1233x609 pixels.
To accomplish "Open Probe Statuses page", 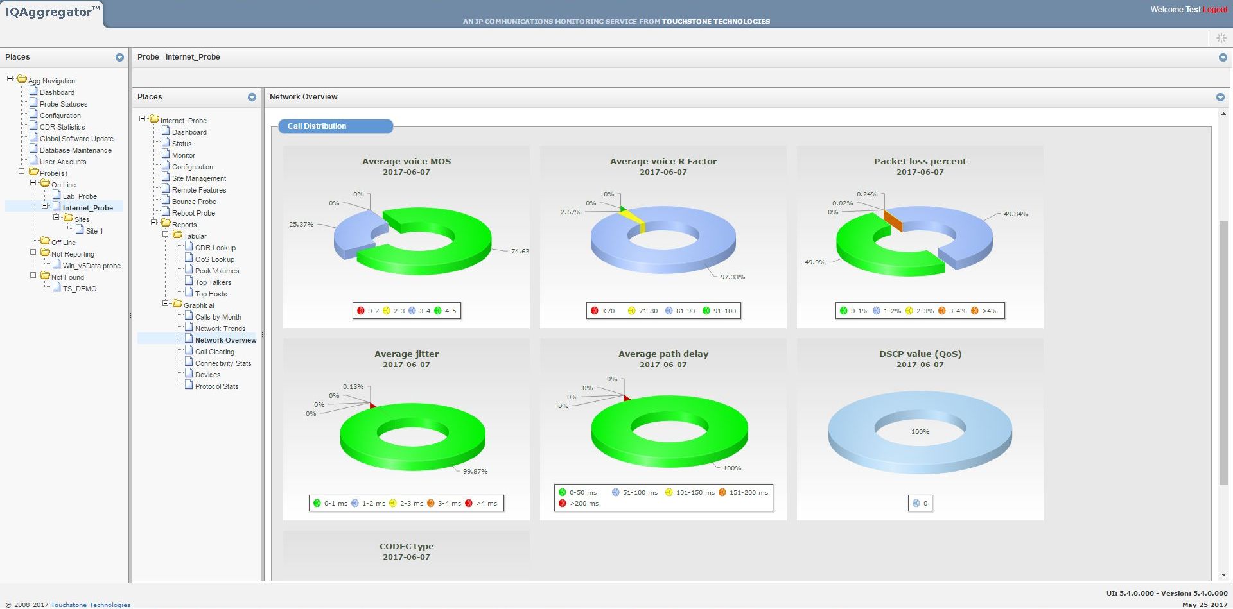I will point(64,104).
